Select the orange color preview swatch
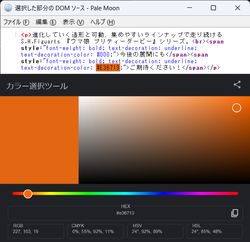This screenshot has width=250, height=242. coord(39,140)
